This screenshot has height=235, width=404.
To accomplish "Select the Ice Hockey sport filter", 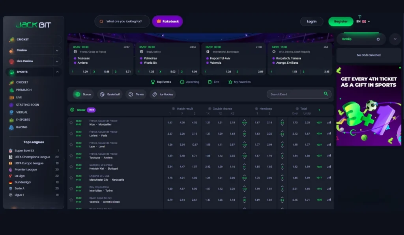I will click(163, 94).
